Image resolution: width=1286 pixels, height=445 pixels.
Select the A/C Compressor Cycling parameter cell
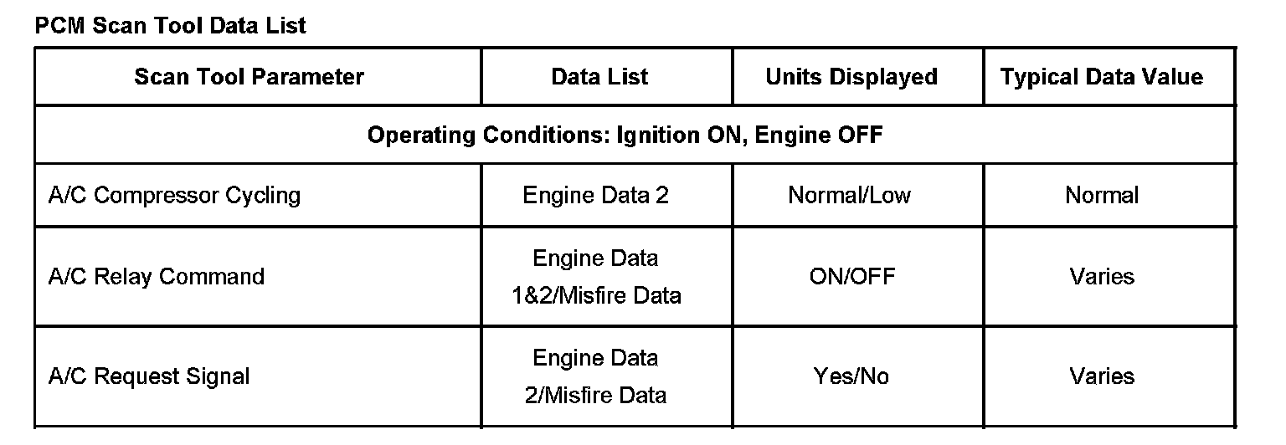pos(174,196)
